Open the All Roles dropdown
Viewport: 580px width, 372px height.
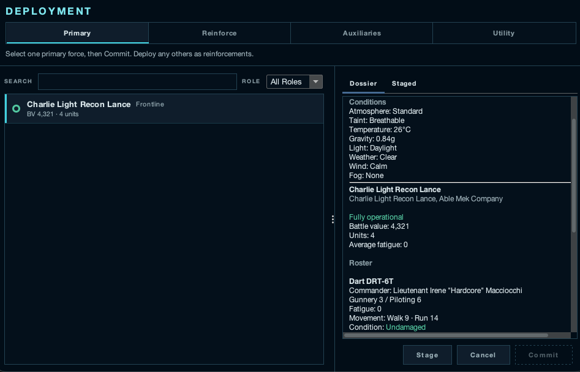[295, 81]
